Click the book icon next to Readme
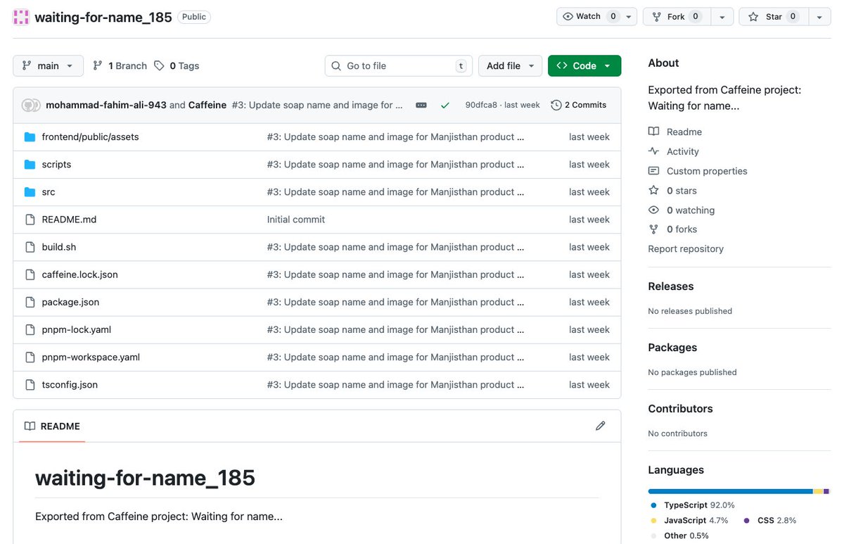Viewport: 844px width, 544px height. pyautogui.click(x=653, y=132)
